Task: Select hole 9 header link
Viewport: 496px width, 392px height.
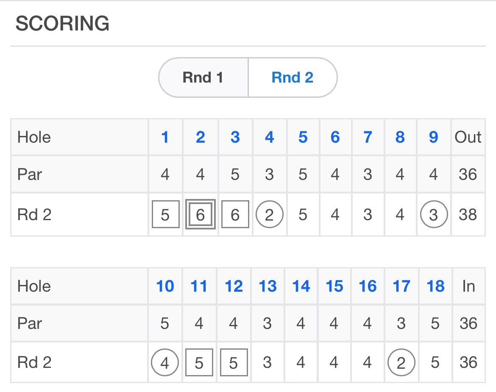Action: (x=433, y=137)
